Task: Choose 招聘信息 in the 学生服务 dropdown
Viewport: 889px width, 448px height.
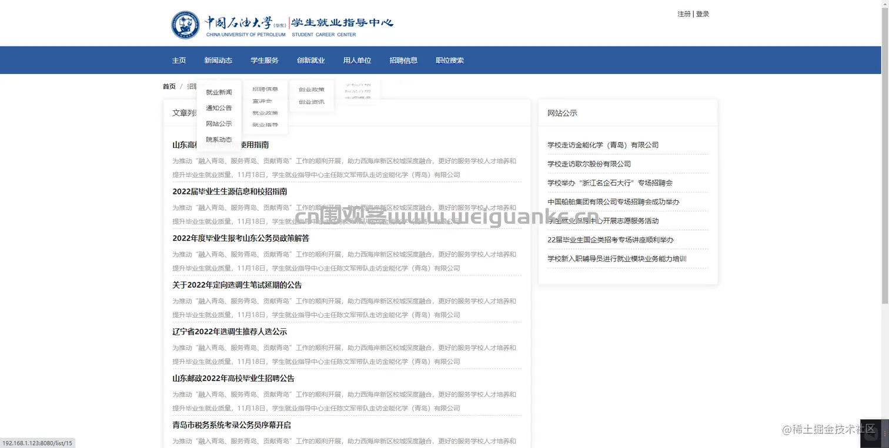Action: 265,89
